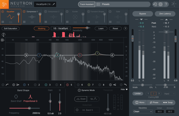Viewport: 179px width, 116px height.
Task: Select Down dynamic direction
Action: pos(81,99)
